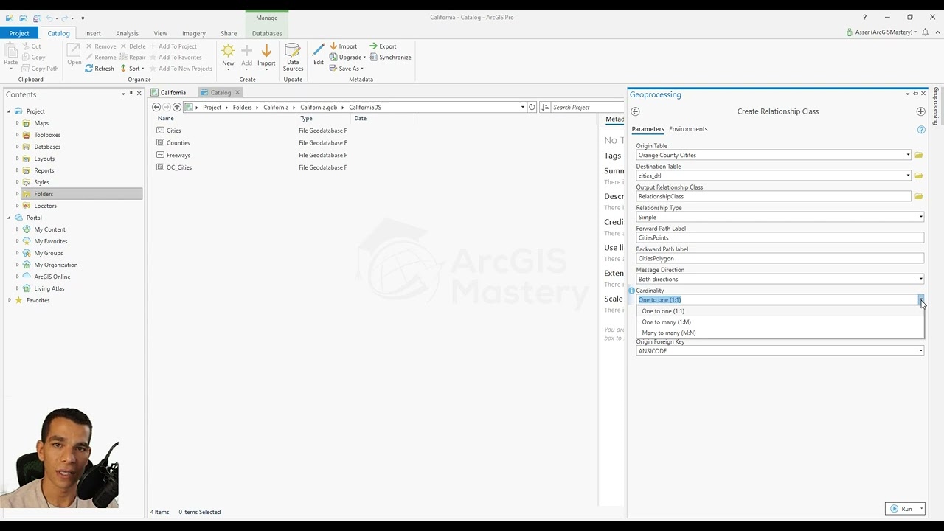Open the Contents pane options arrow
This screenshot has height=531, width=944.
pyautogui.click(x=123, y=94)
